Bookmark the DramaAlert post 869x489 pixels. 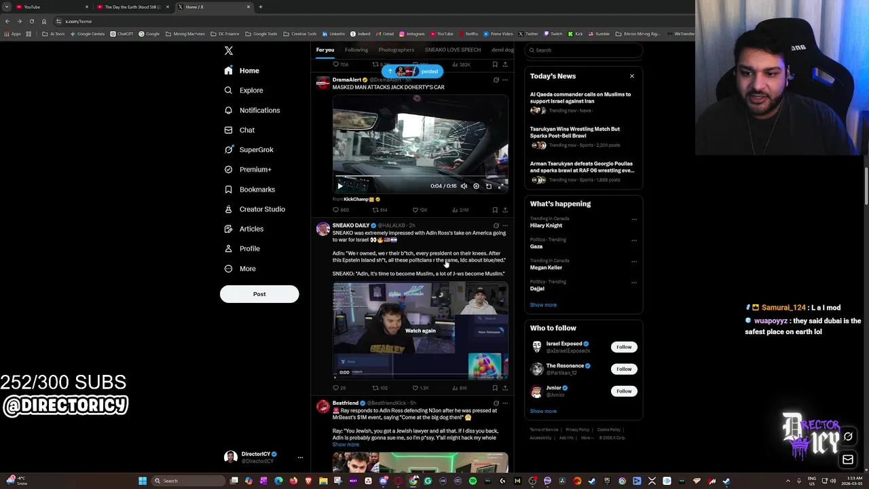(494, 210)
